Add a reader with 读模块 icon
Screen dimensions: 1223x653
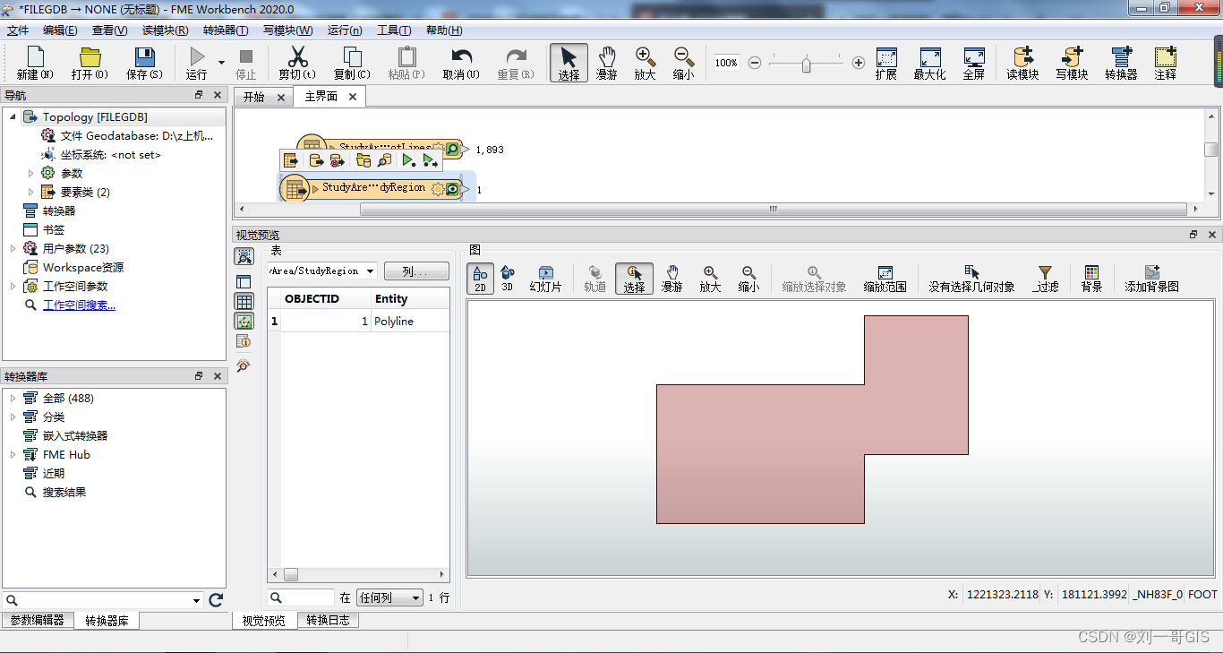[x=1022, y=64]
